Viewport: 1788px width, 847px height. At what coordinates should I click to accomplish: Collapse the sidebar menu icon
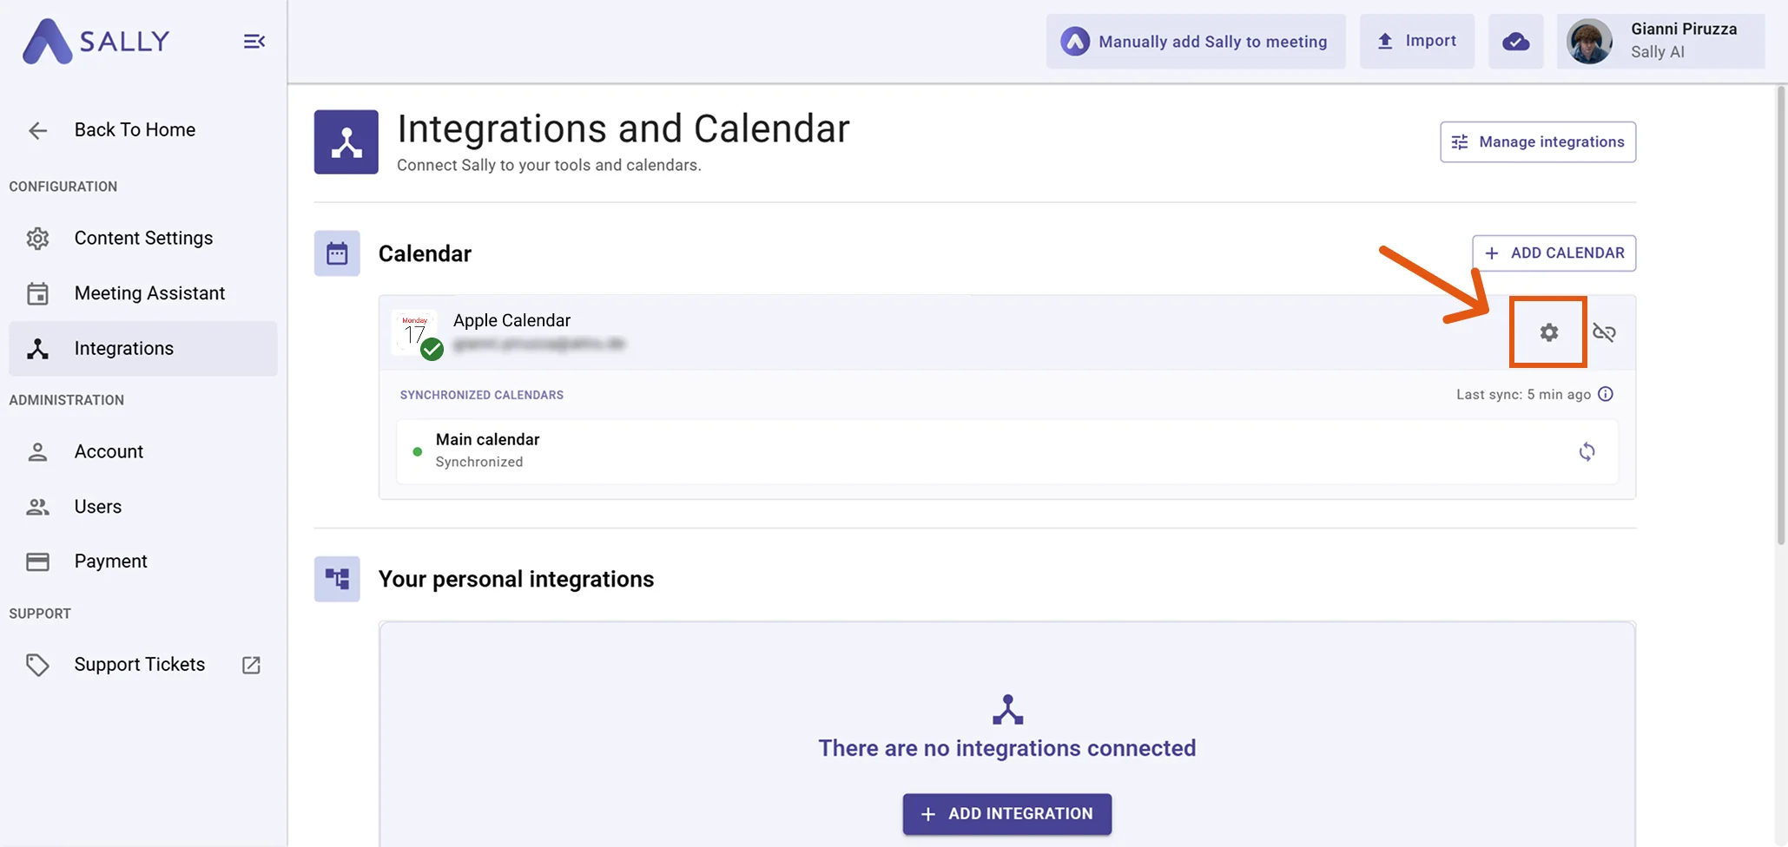point(254,41)
